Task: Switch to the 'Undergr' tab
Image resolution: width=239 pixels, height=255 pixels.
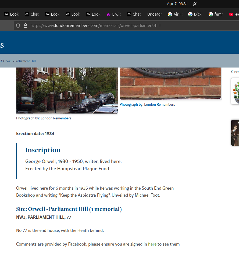Action: point(155,14)
